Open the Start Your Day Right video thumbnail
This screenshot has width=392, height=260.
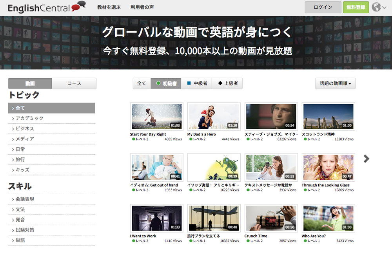[157, 116]
